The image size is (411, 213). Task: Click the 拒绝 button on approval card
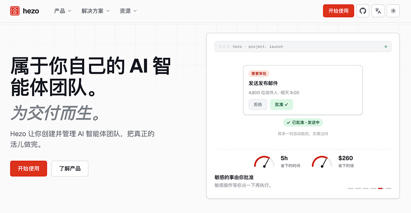pos(258,104)
